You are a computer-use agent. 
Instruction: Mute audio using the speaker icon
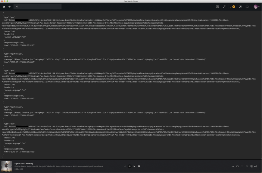[255, 166]
